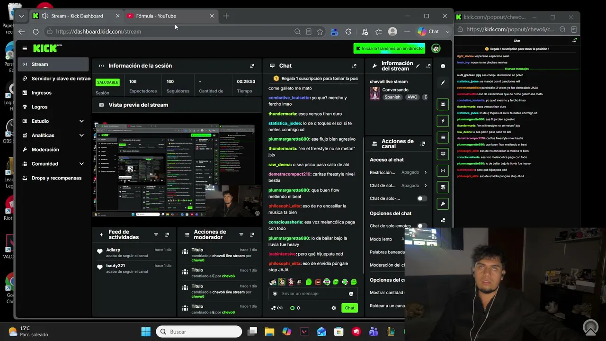Screen dimensions: 606x341
Task: Filter the Acciones de moderador list
Action: (241, 235)
